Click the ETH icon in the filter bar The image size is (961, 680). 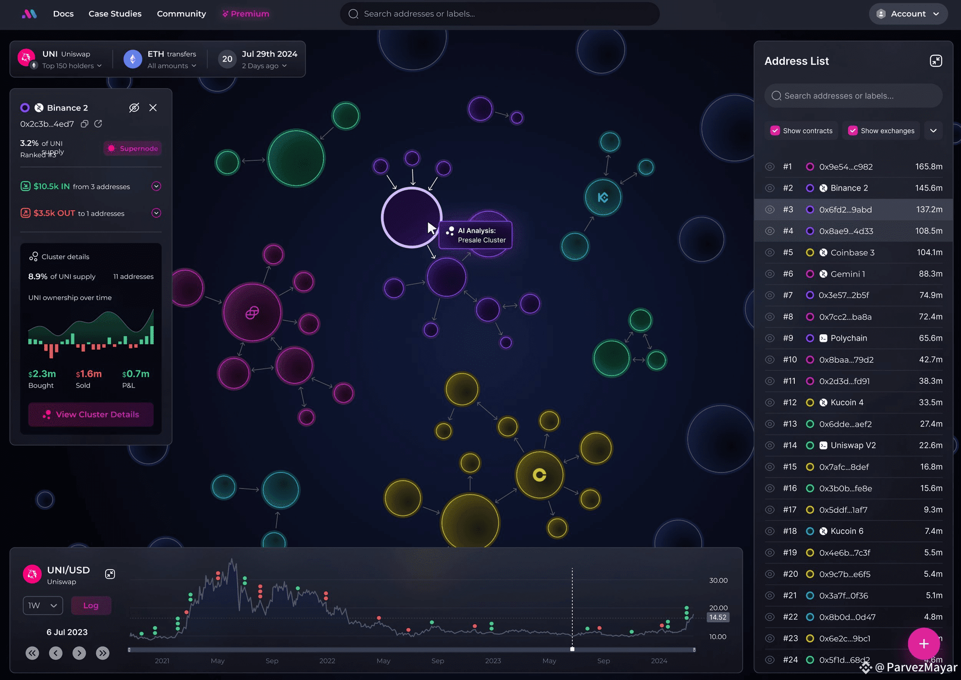click(x=133, y=59)
